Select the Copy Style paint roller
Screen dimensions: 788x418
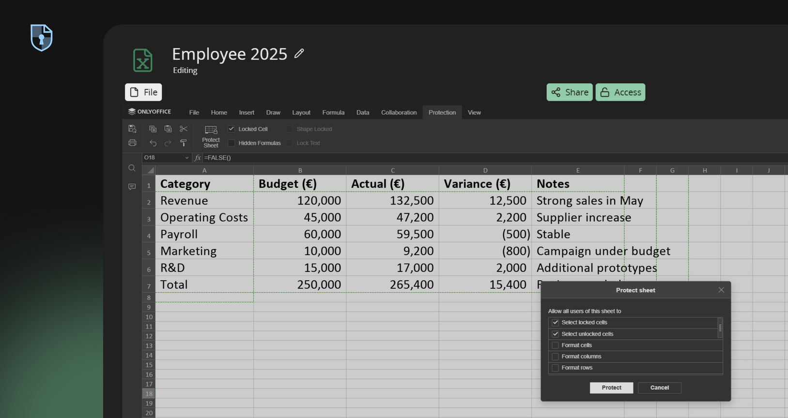(184, 143)
